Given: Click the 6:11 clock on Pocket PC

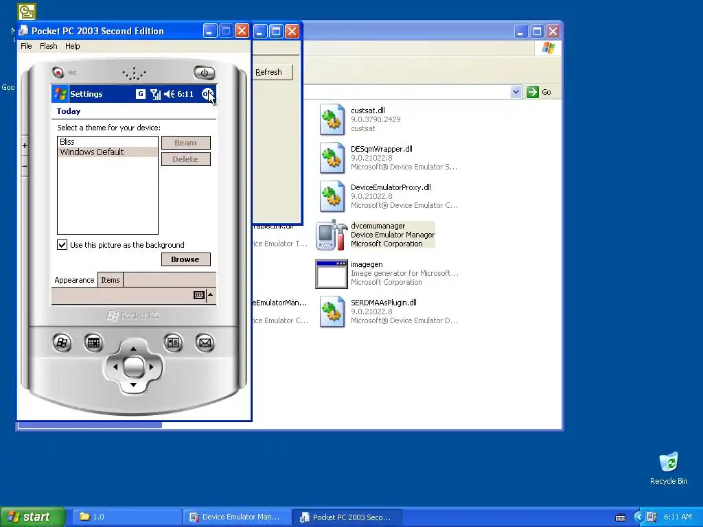Looking at the screenshot, I should click(185, 94).
